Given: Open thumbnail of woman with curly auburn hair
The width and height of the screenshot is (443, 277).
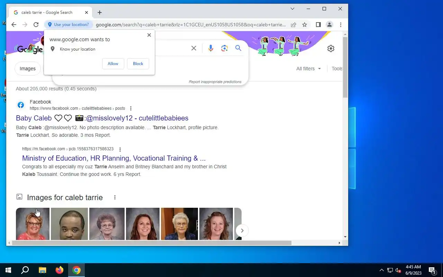Looking at the screenshot, I should click(216, 224).
